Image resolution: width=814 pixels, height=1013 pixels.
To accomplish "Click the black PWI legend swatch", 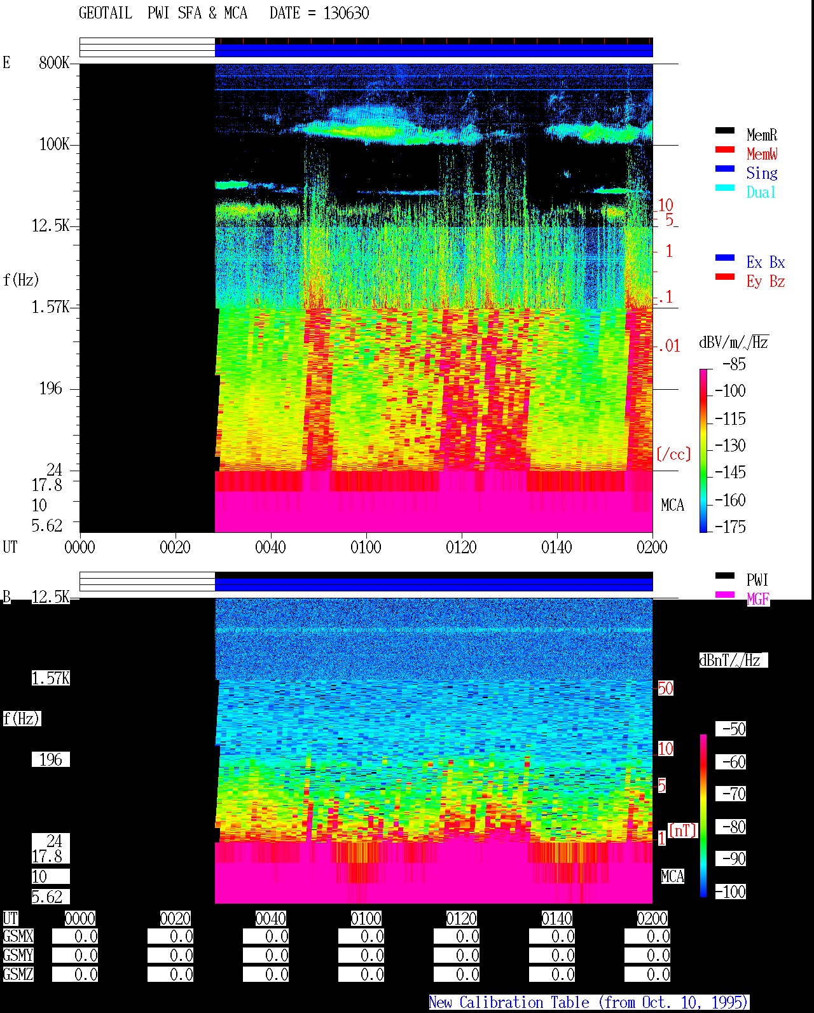I will tap(725, 576).
